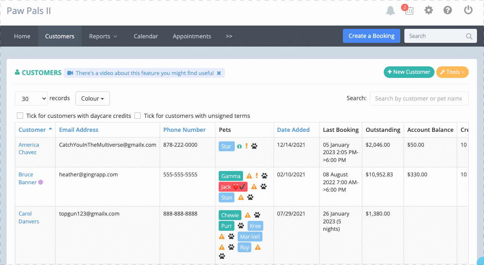Open pet Kree tag

click(x=255, y=226)
